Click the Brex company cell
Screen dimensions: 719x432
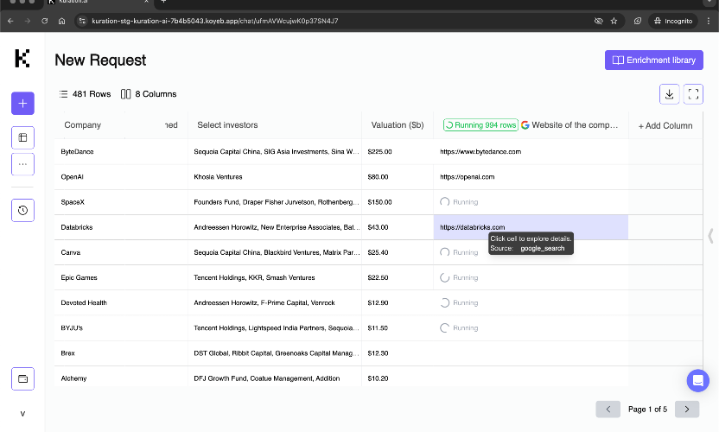click(x=121, y=353)
